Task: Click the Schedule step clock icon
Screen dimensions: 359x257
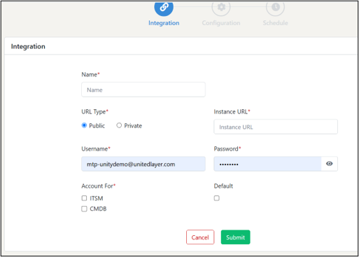Action: coord(275,8)
